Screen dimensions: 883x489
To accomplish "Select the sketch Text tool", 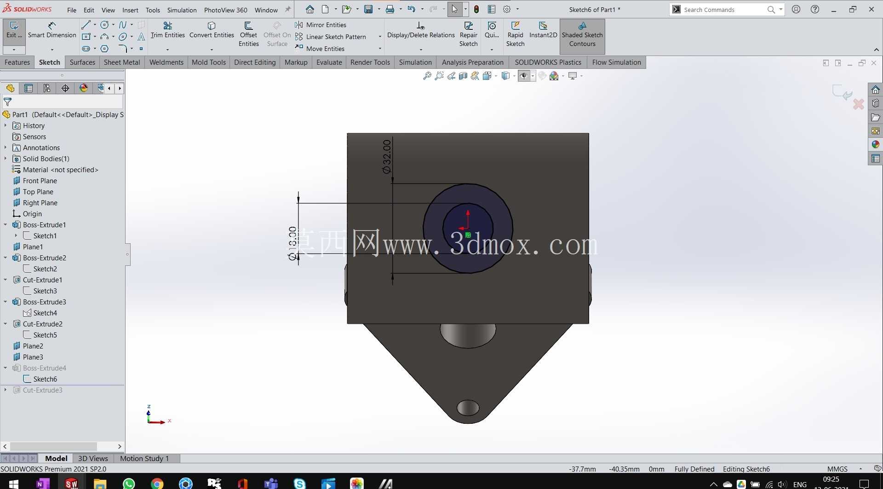I will point(141,37).
